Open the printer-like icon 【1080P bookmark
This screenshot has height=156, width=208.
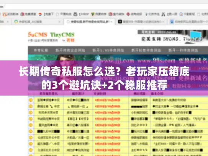[x=81, y=14]
